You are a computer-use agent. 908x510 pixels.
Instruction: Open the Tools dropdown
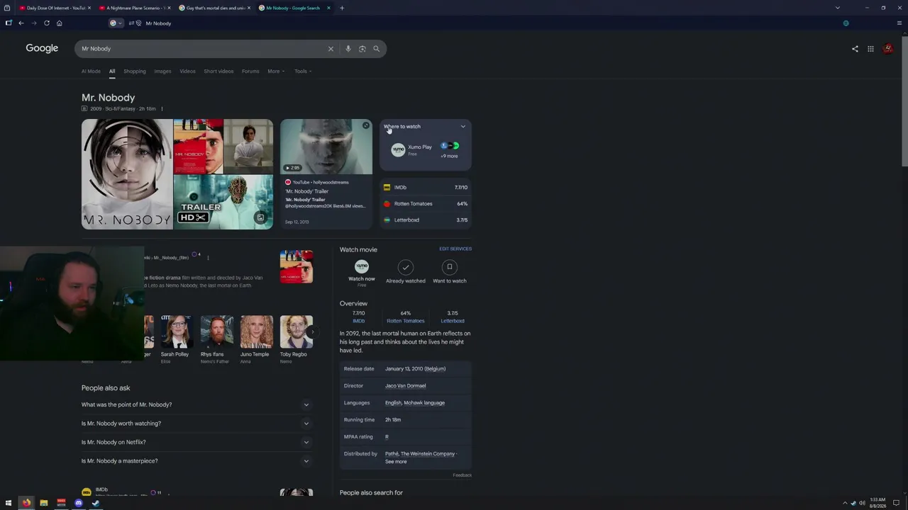(x=303, y=71)
